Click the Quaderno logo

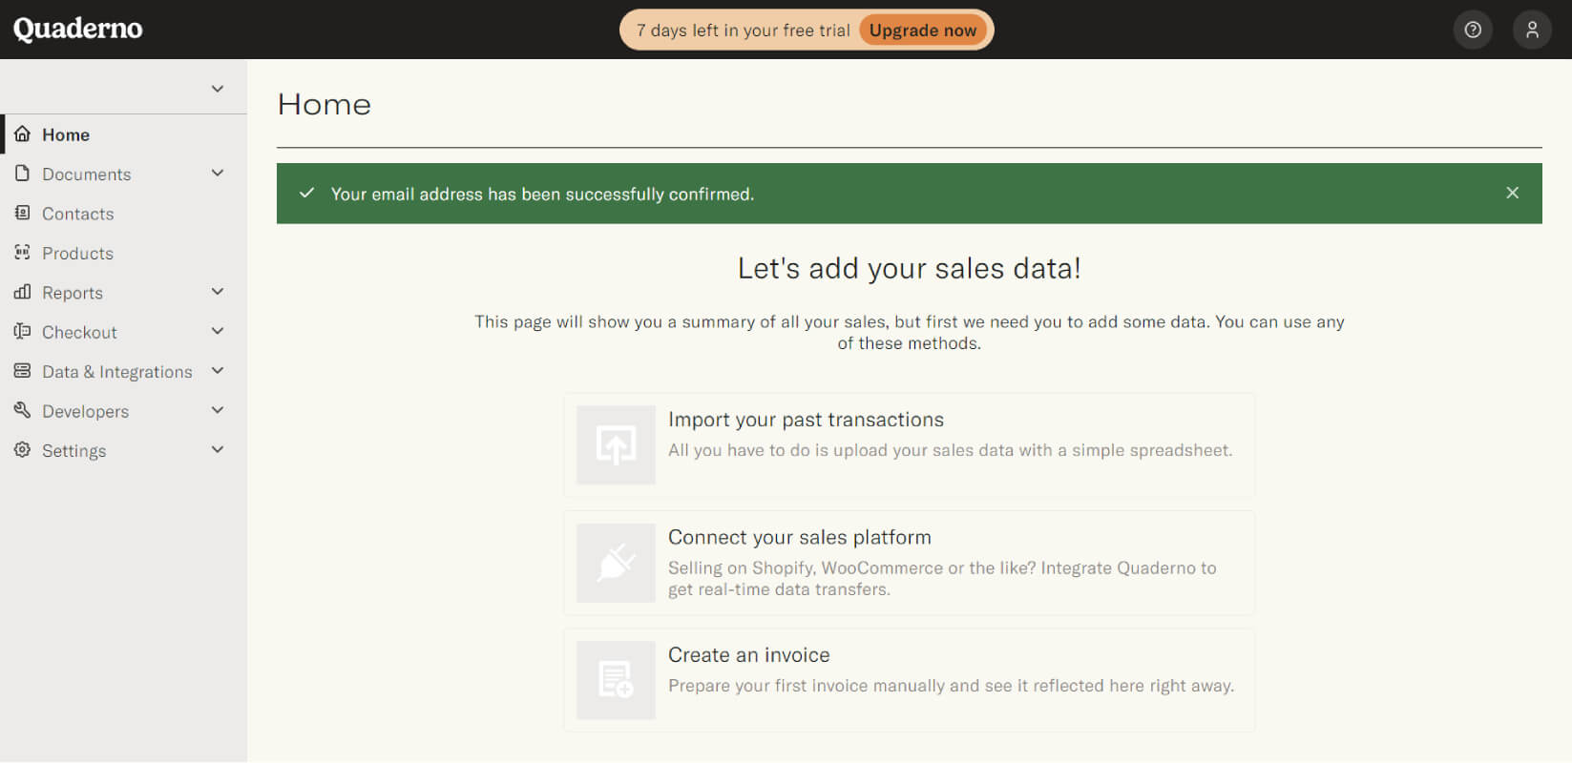[77, 29]
